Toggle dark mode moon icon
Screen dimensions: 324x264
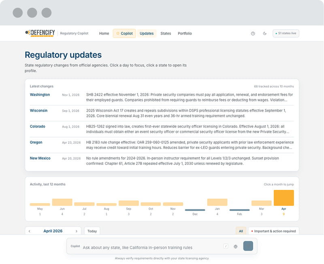[265, 34]
